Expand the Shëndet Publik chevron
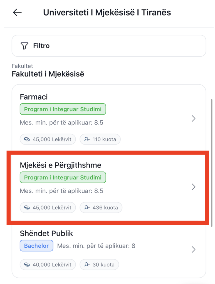Screen dimensions: 215x284 (x=194, y=250)
